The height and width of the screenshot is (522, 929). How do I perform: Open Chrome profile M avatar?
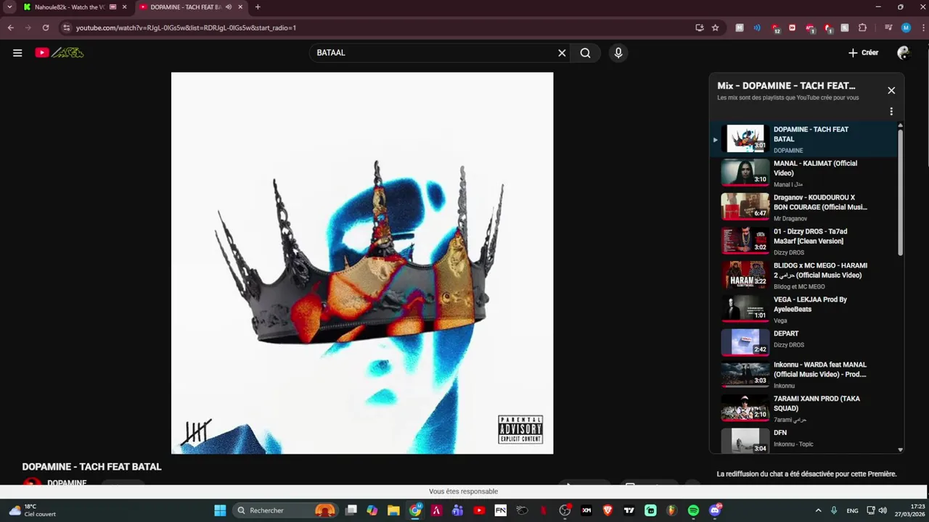point(906,28)
